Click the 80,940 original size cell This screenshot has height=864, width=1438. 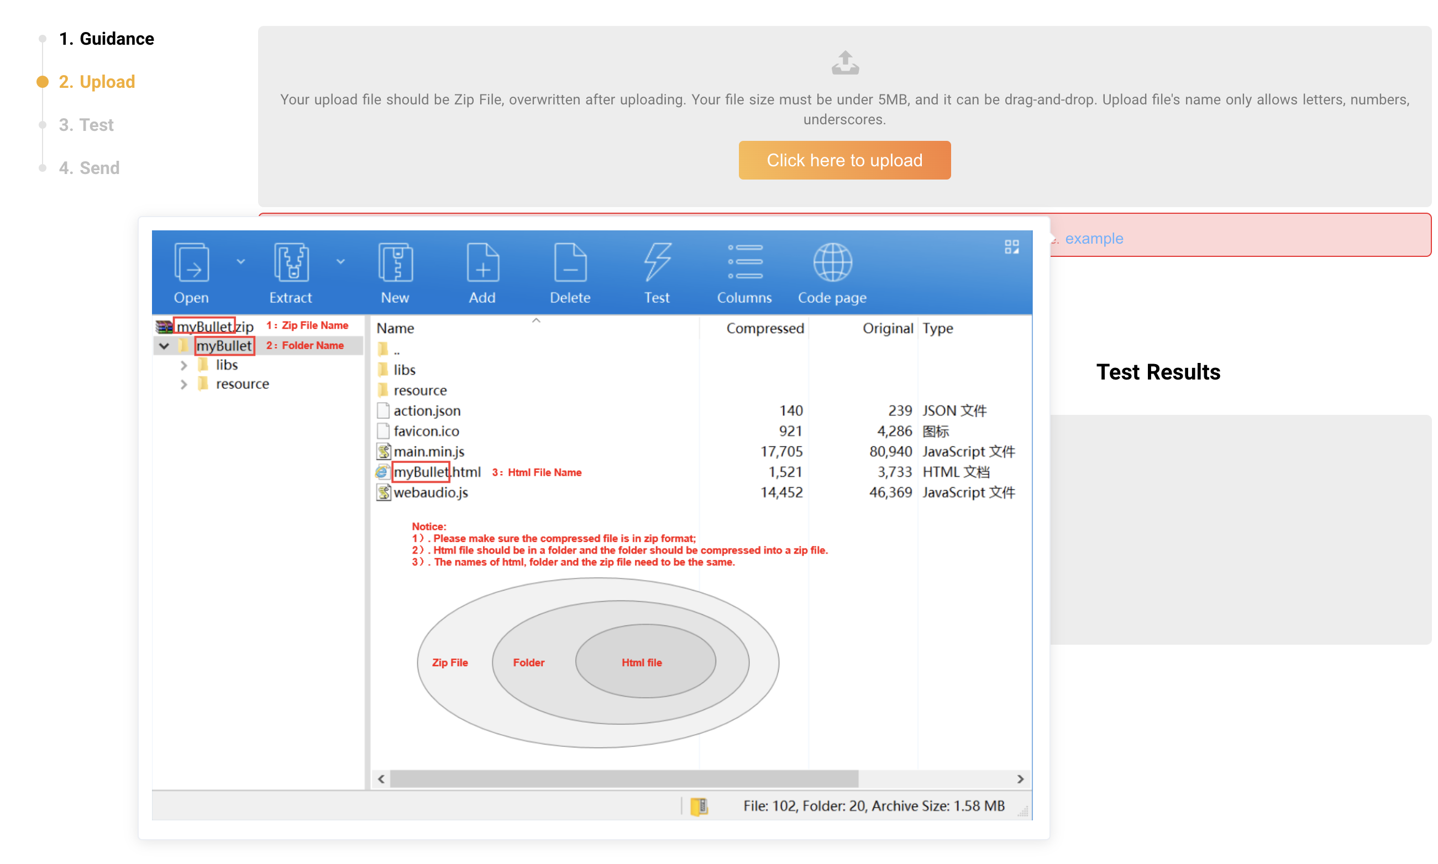click(x=890, y=451)
